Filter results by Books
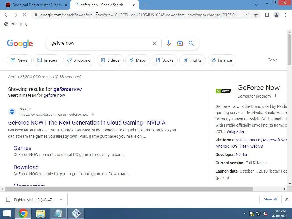The width and height of the screenshot is (292, 219). (x=165, y=60)
